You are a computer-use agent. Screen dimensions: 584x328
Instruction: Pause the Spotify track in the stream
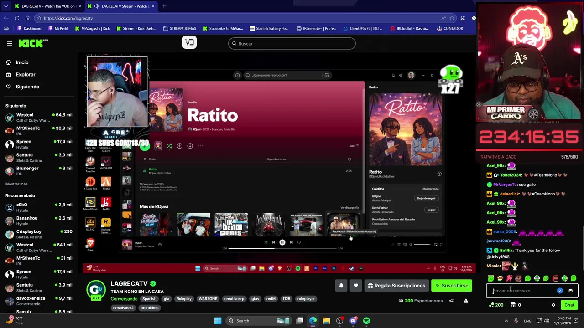[282, 242]
